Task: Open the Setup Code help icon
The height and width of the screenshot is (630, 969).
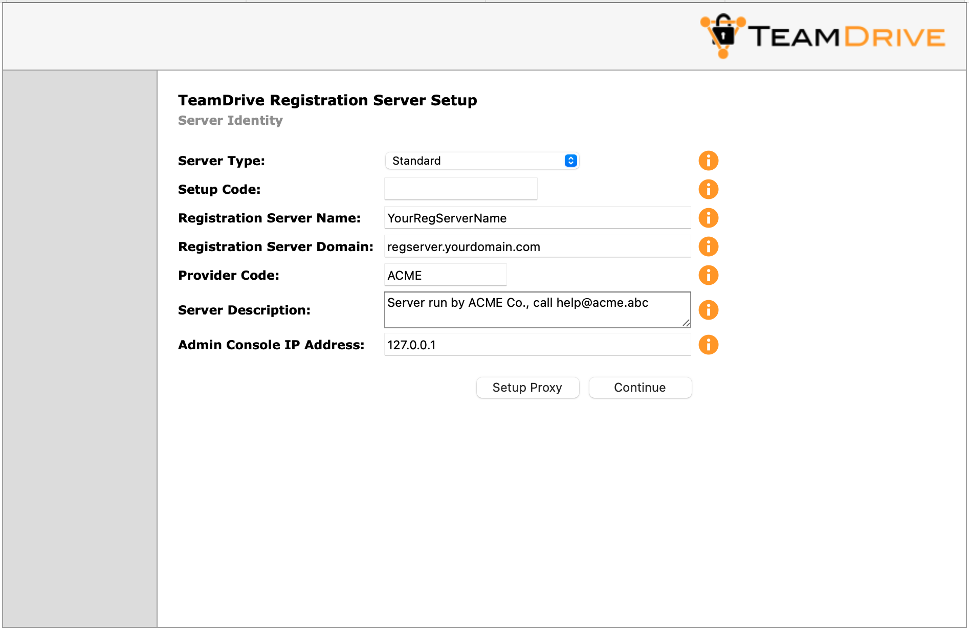Action: (709, 189)
